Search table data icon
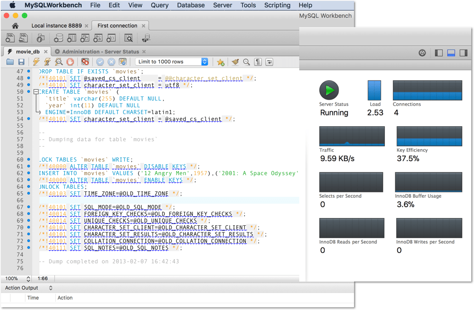Screen dimensions: 474x310 129,38
